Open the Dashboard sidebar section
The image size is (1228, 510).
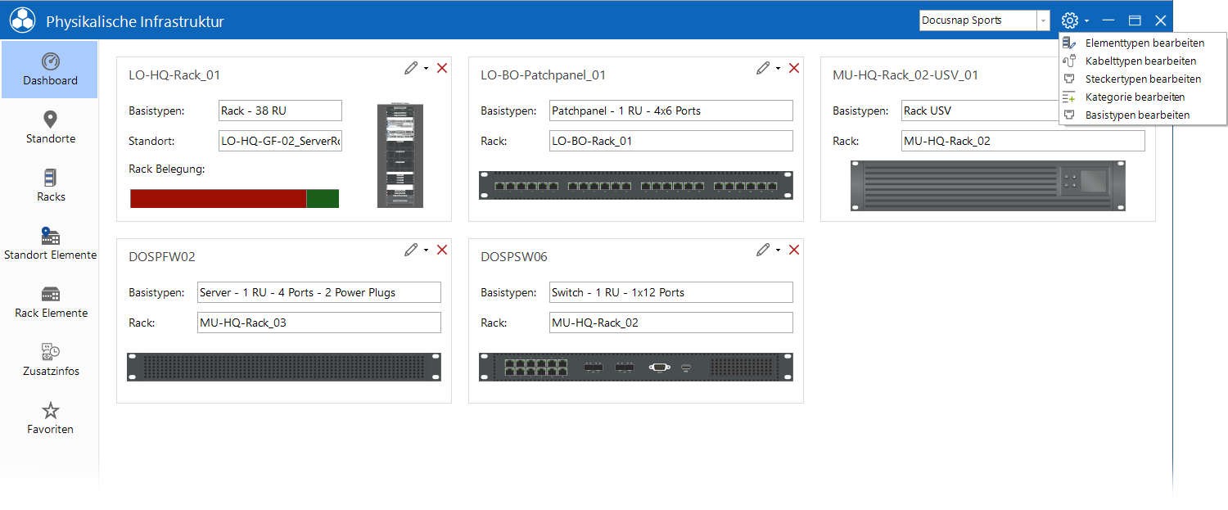pyautogui.click(x=50, y=70)
